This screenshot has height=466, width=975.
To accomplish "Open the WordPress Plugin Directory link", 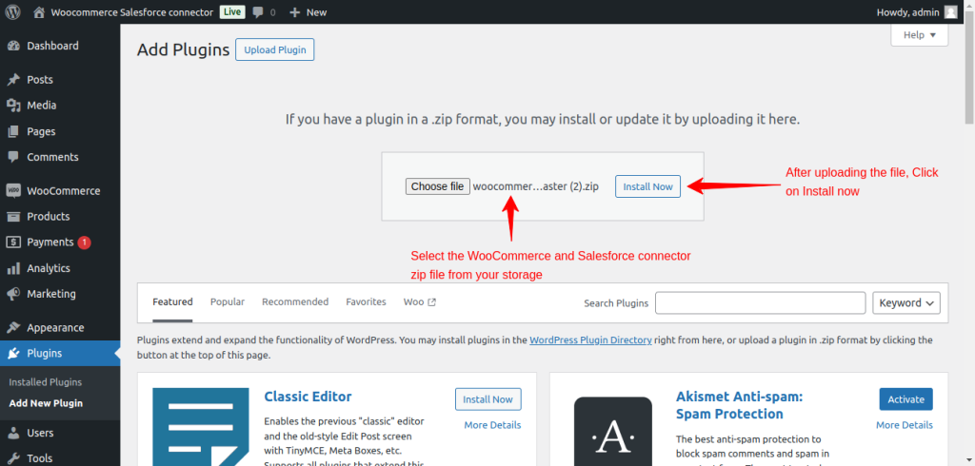I will (x=590, y=340).
